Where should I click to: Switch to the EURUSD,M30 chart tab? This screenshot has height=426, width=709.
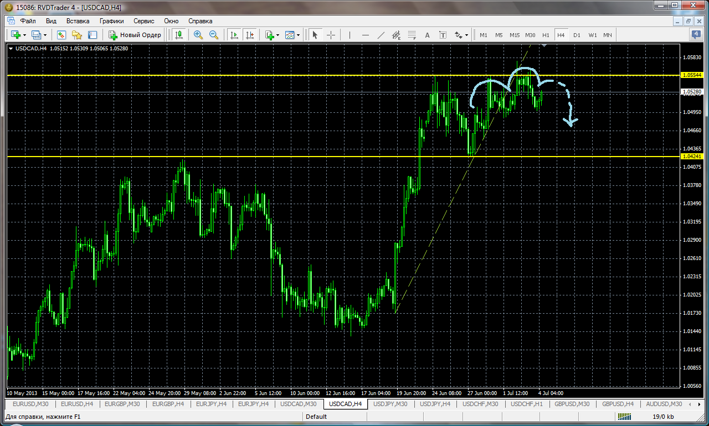[30, 404]
